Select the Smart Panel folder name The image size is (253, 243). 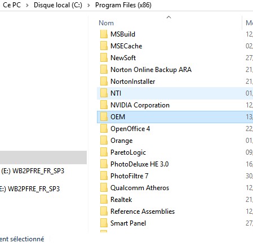click(x=128, y=223)
